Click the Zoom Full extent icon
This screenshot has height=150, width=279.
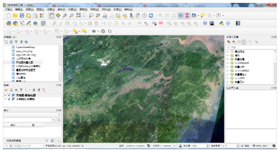[x=78, y=16]
